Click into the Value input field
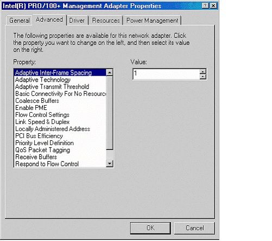This screenshot has height=241, width=272. [166, 74]
